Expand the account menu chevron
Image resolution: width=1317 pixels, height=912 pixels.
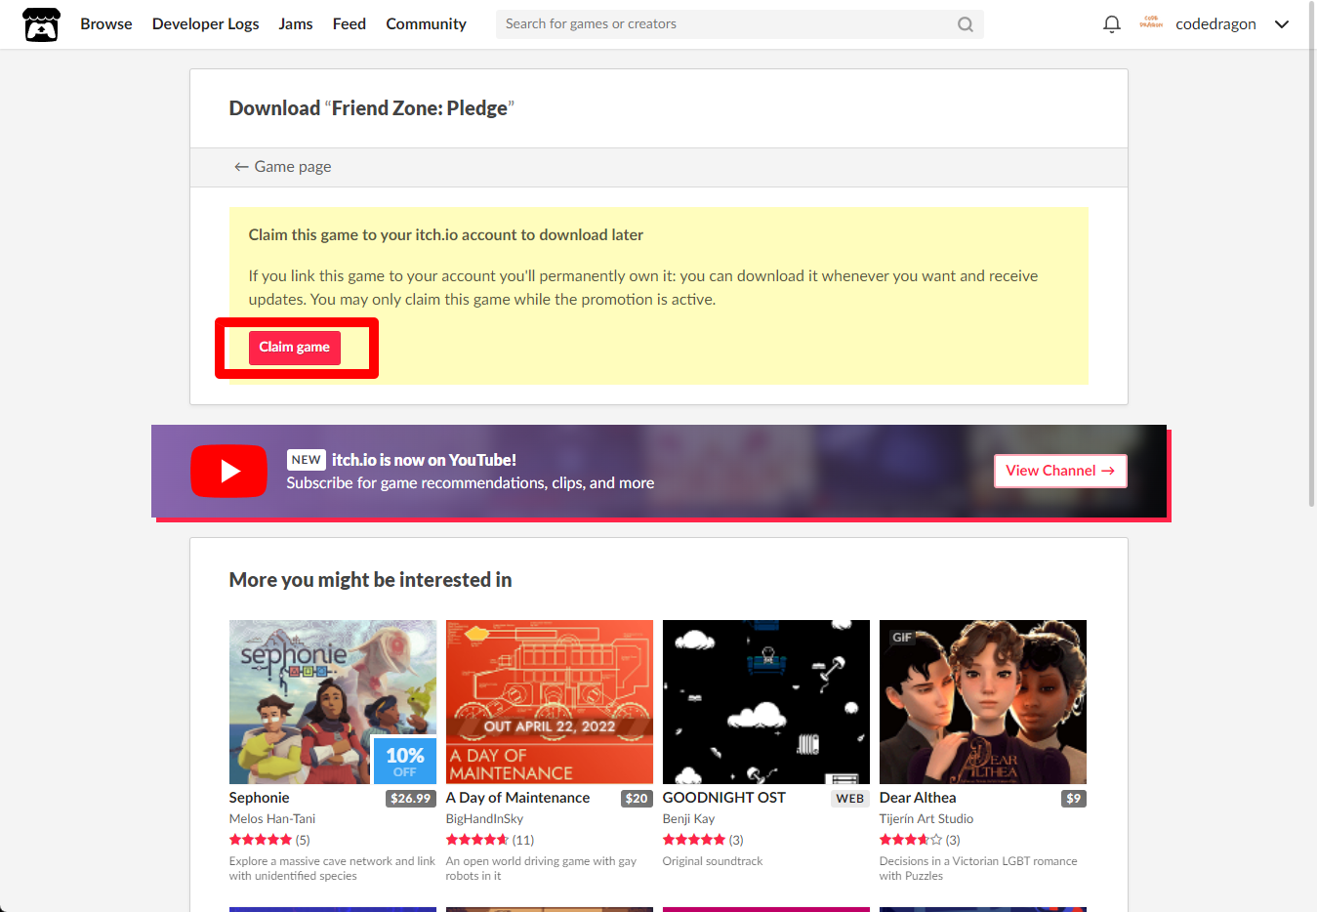(1282, 24)
